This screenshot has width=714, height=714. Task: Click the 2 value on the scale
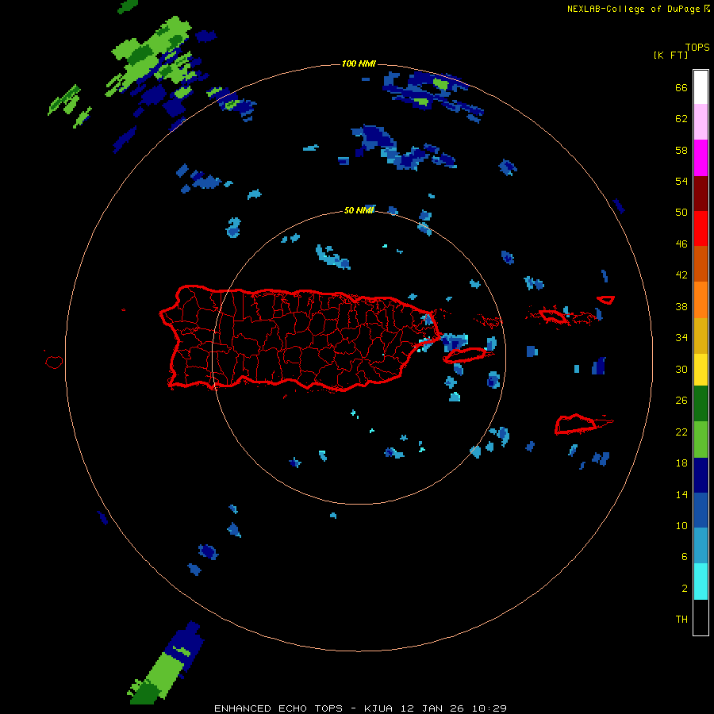tap(685, 589)
